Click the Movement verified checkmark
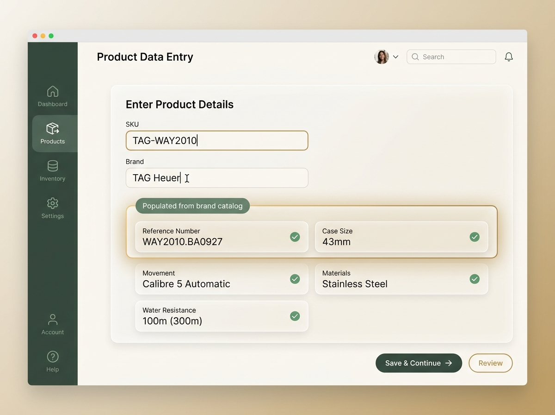This screenshot has height=415, width=555. click(295, 279)
